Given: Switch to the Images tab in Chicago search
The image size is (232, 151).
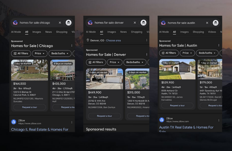Looking at the screenshot, I should (37, 32).
